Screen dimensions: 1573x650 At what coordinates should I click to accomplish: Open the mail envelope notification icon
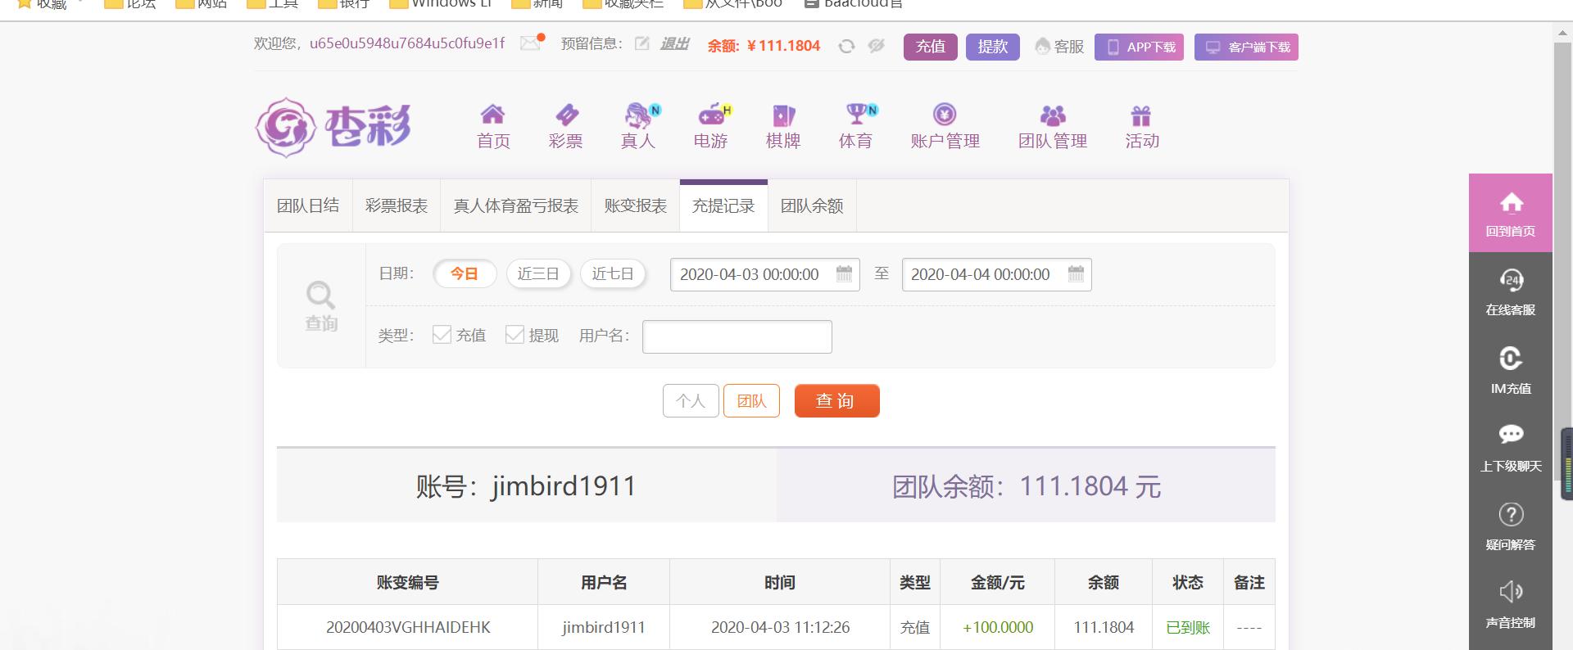click(531, 43)
